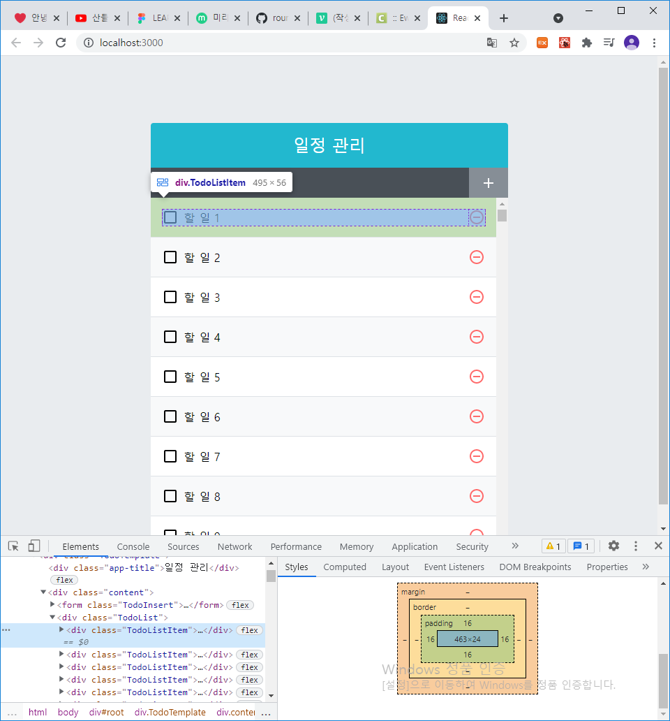The image size is (670, 721).
Task: Check the box for 할 일 5
Action: (170, 377)
